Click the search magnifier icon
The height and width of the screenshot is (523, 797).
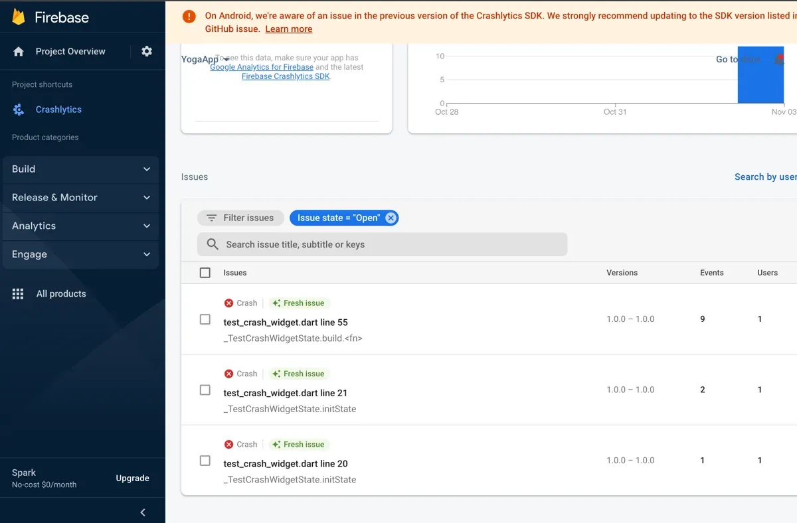[x=213, y=244]
